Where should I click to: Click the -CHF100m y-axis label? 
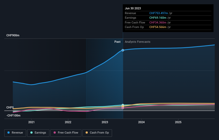pos(13,115)
